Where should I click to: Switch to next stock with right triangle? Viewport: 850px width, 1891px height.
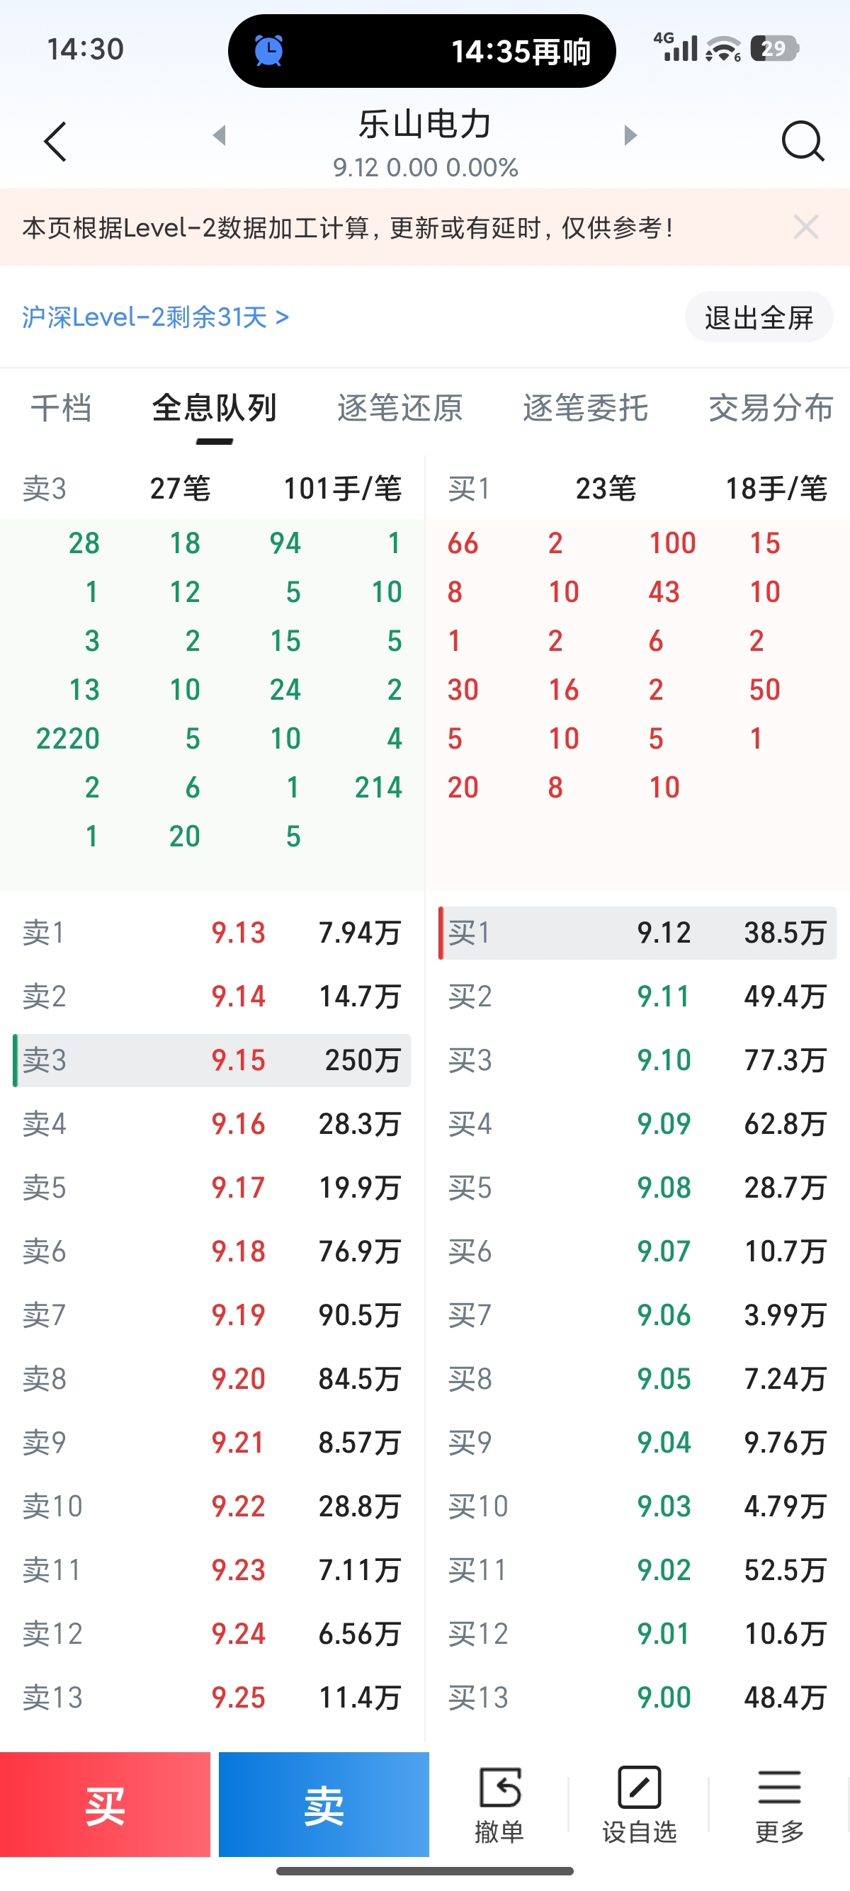coord(630,135)
